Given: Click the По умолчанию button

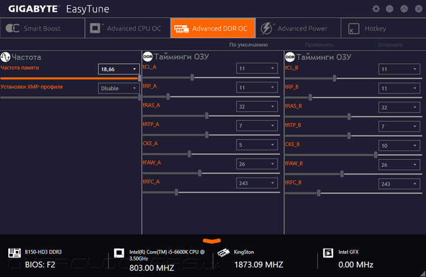Looking at the screenshot, I should click(248, 45).
